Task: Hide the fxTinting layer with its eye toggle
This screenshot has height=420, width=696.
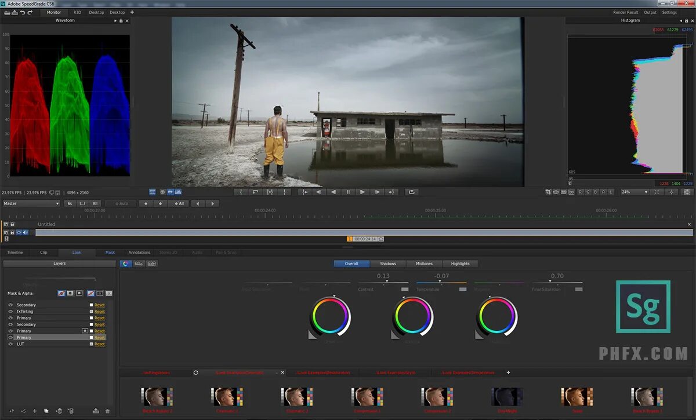Action: click(x=10, y=312)
